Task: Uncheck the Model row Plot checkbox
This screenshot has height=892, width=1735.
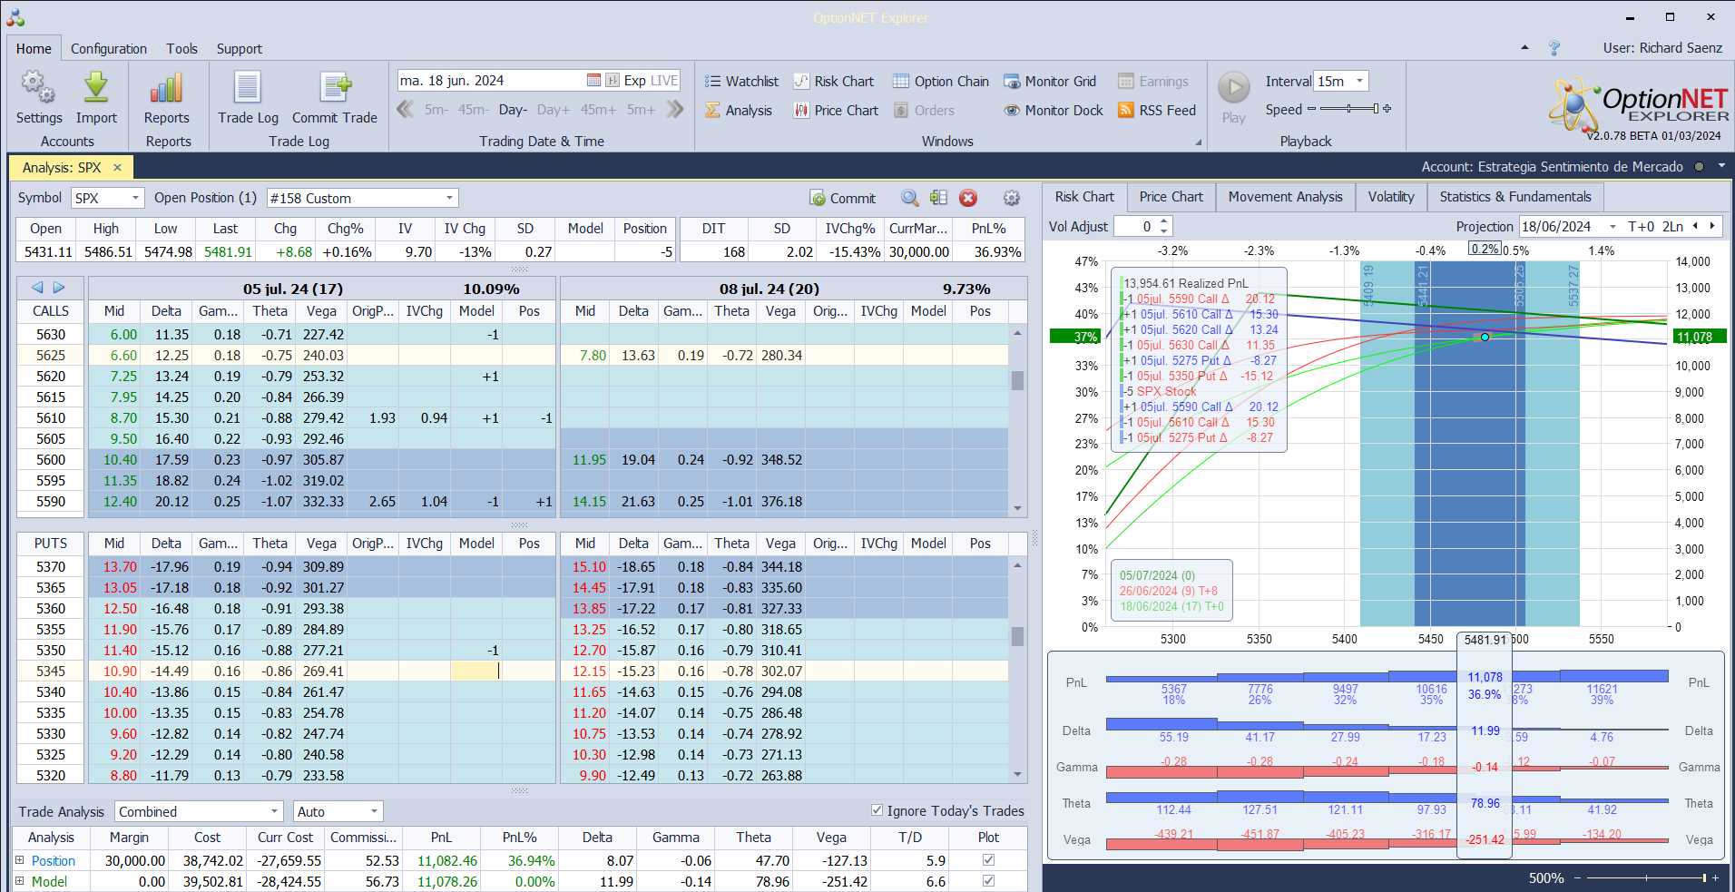Action: click(988, 881)
